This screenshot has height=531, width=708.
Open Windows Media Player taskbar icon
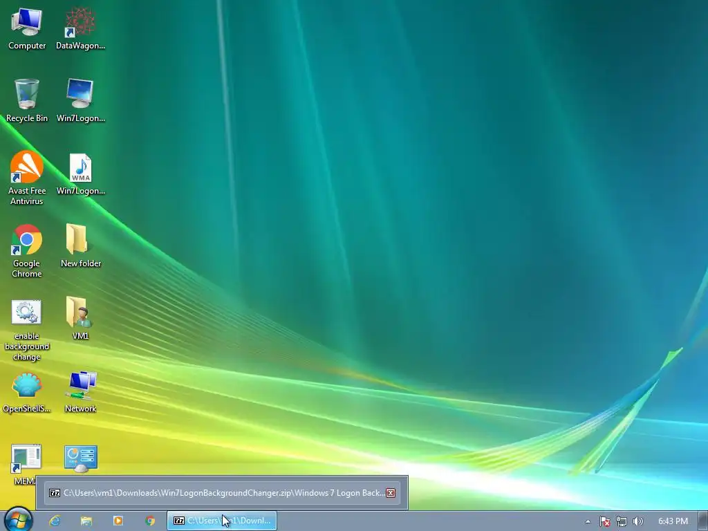point(118,521)
